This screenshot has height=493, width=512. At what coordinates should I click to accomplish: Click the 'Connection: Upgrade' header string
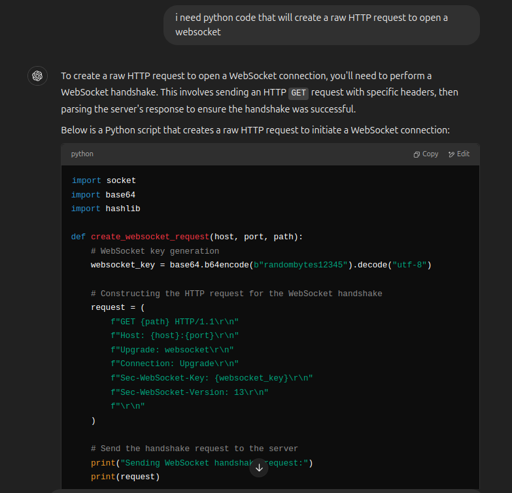(x=175, y=364)
